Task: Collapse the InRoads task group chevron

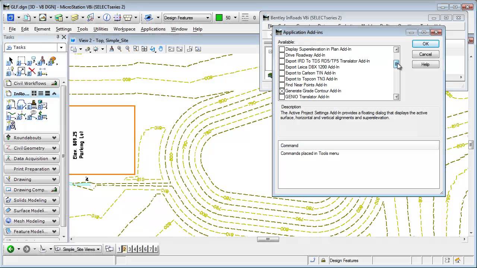Action: (x=54, y=93)
